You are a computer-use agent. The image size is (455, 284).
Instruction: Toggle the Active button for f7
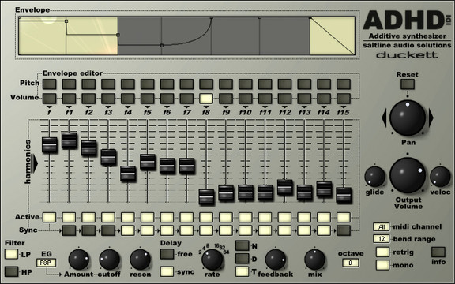point(186,218)
